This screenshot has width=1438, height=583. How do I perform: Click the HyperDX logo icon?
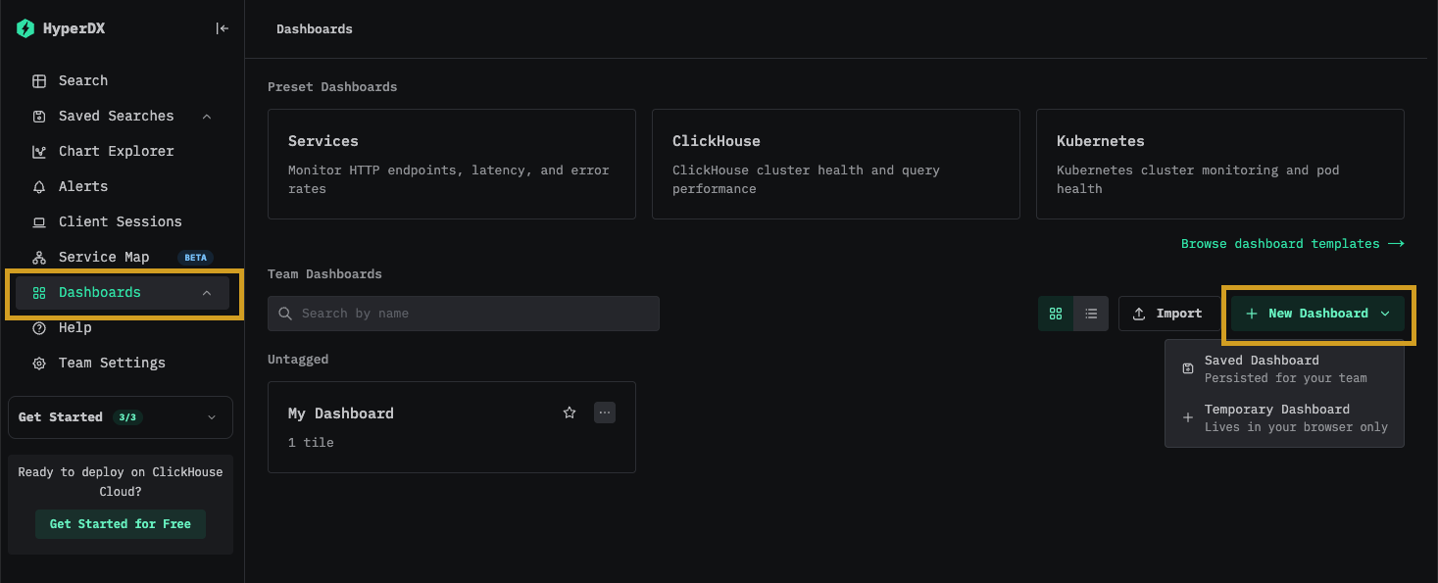[25, 28]
